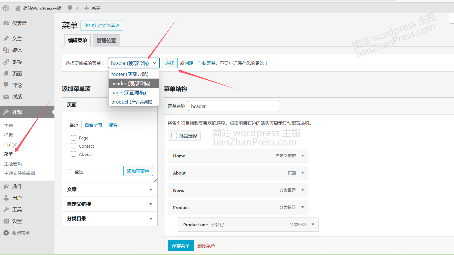
Task: Choose footer (底部导航) from the dropdown list
Action: [x=134, y=74]
